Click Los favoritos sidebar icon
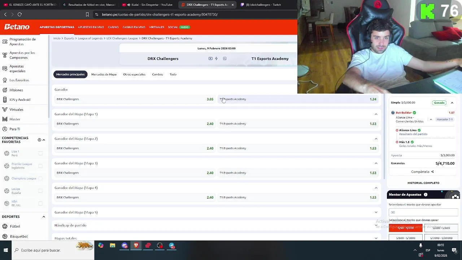 tap(5, 80)
